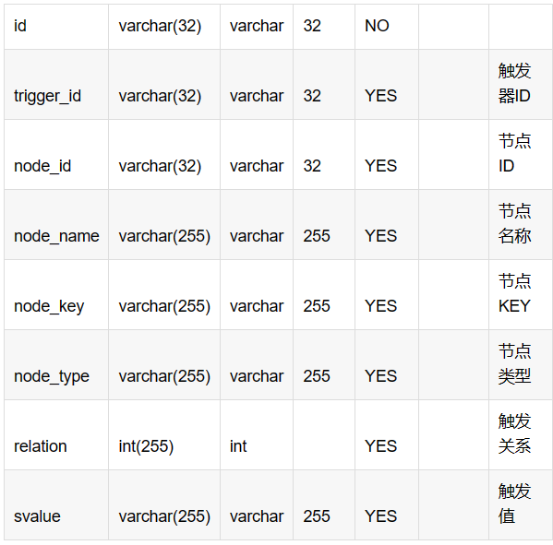The height and width of the screenshot is (545, 553).
Task: Click the 节点类型 comment cell
Action: (521, 365)
